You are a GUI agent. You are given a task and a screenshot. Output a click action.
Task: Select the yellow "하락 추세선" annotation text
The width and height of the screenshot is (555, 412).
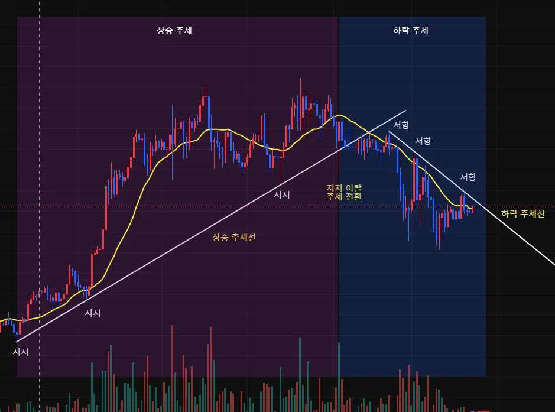523,213
